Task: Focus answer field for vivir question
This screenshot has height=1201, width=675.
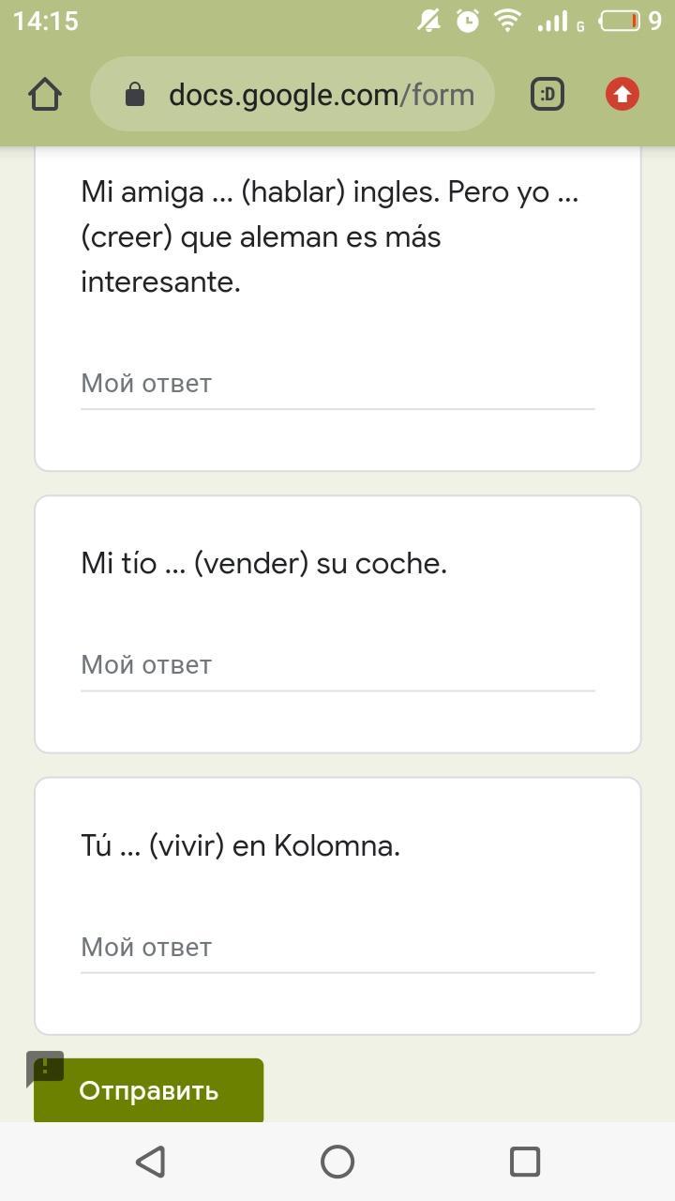Action: coord(337,948)
